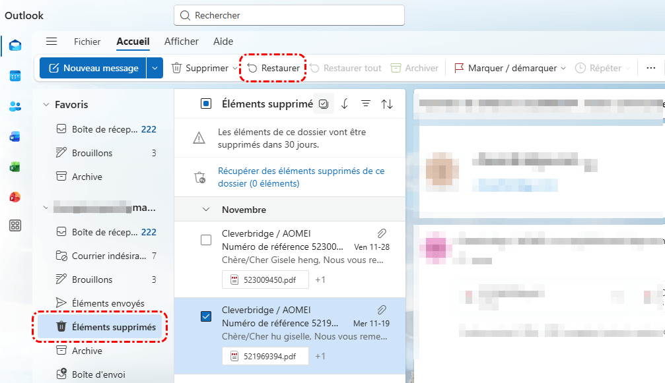Expand the Nouveau message dropdown arrow
The image size is (665, 383).
(x=155, y=68)
